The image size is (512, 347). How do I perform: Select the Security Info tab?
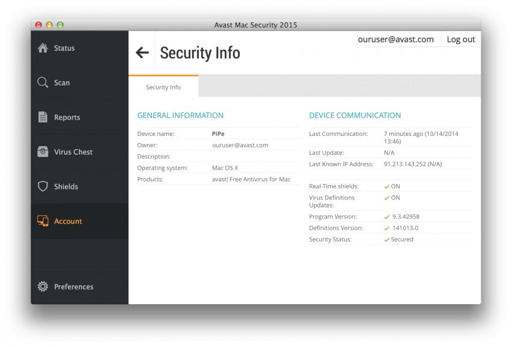(163, 87)
